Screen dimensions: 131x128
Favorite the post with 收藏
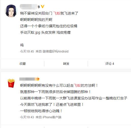click(22, 64)
